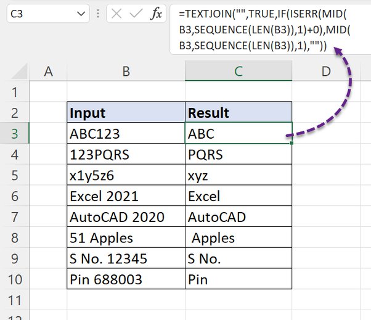Select row 7 header
Viewport: 371px width, 320px height.
point(15,217)
